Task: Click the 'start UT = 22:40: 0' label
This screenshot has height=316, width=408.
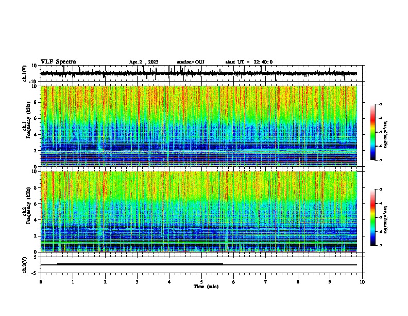Action: tap(249, 62)
